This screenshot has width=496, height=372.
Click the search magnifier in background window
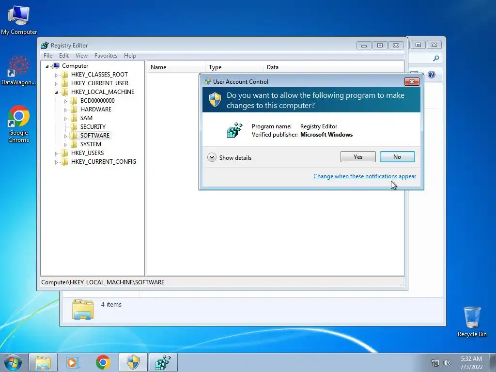(x=436, y=58)
